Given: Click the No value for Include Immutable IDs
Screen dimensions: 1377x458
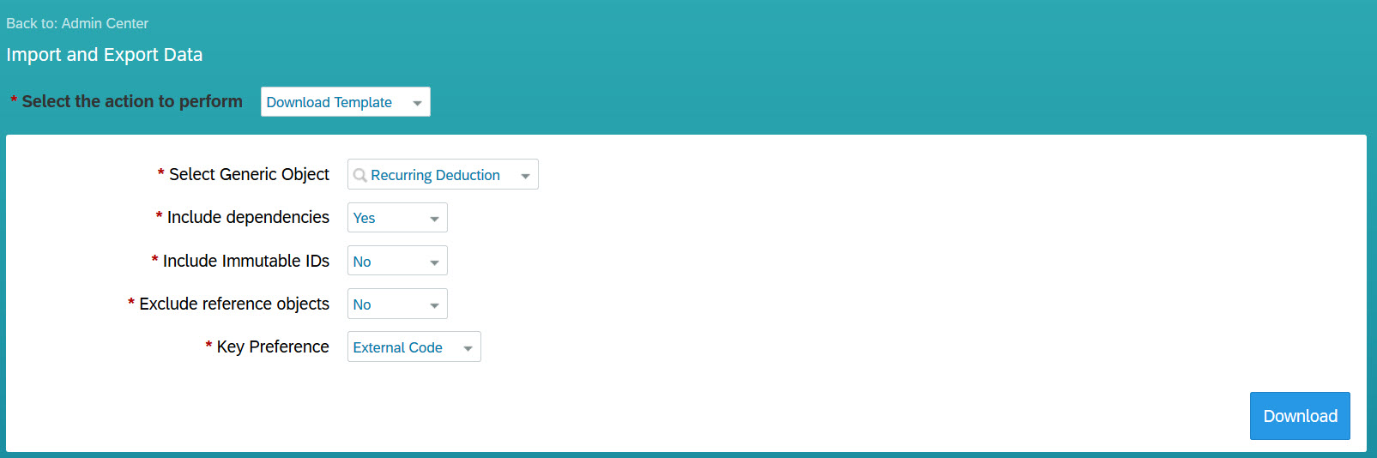Looking at the screenshot, I should pos(362,262).
